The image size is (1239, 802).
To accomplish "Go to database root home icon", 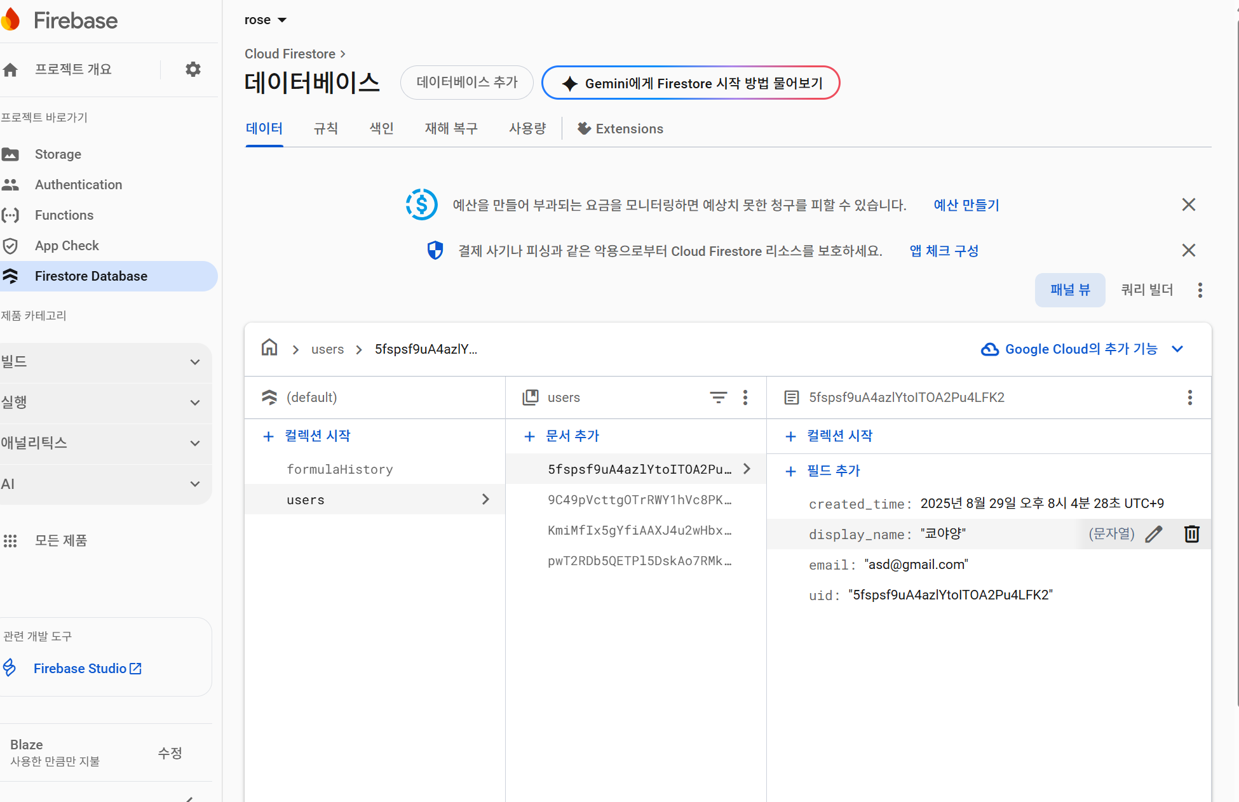I will click(x=269, y=347).
